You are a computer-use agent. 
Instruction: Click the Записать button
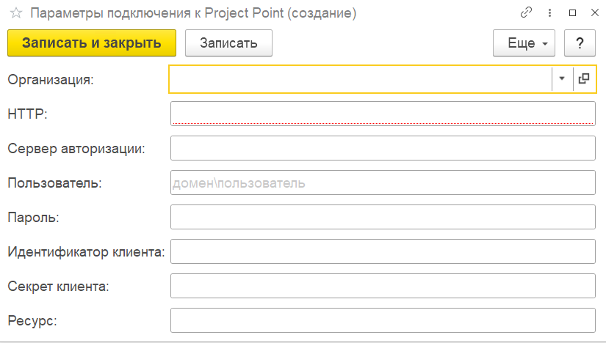(x=228, y=43)
